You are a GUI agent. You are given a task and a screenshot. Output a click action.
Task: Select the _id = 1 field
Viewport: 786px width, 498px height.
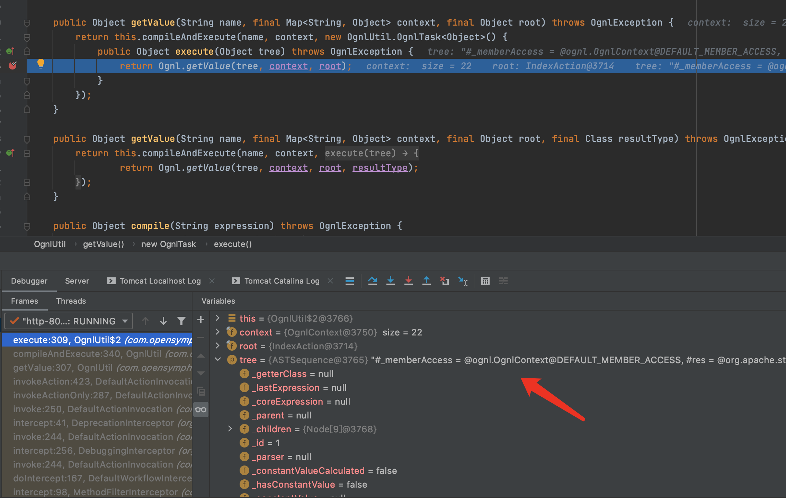(260, 443)
